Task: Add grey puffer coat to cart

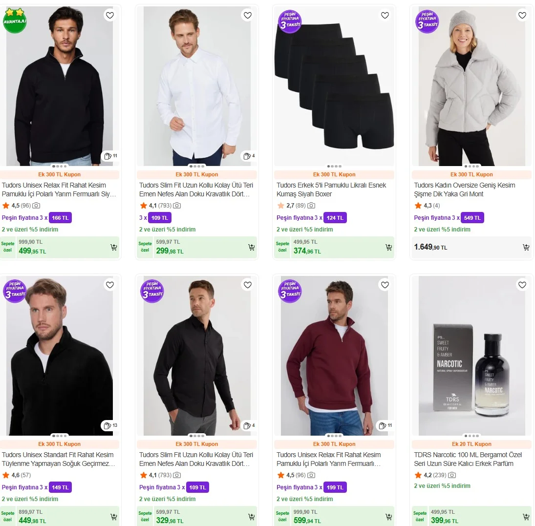Action: coord(526,248)
